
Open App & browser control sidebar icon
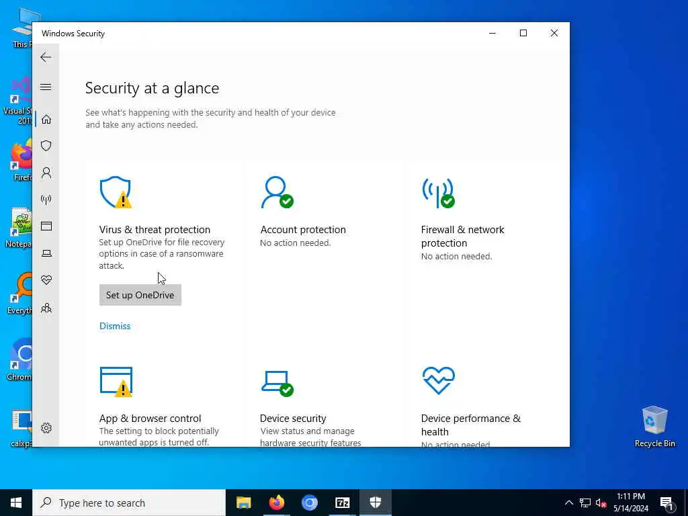tap(46, 226)
